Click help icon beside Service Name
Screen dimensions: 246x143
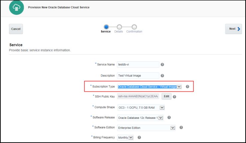pyautogui.click(x=162, y=65)
